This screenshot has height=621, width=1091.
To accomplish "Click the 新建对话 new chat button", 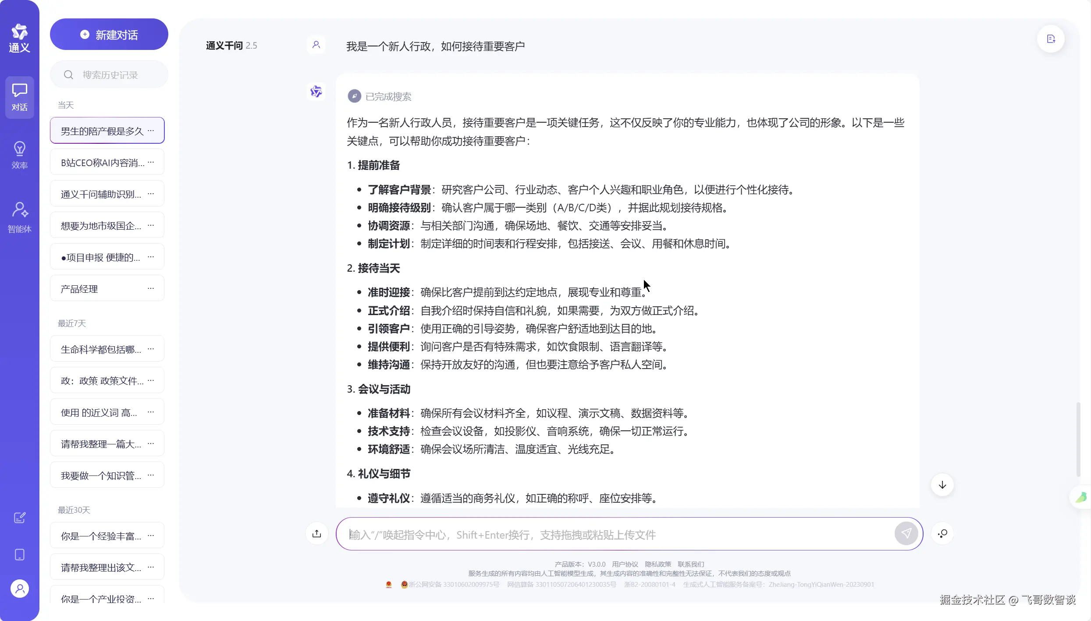I will pyautogui.click(x=109, y=35).
